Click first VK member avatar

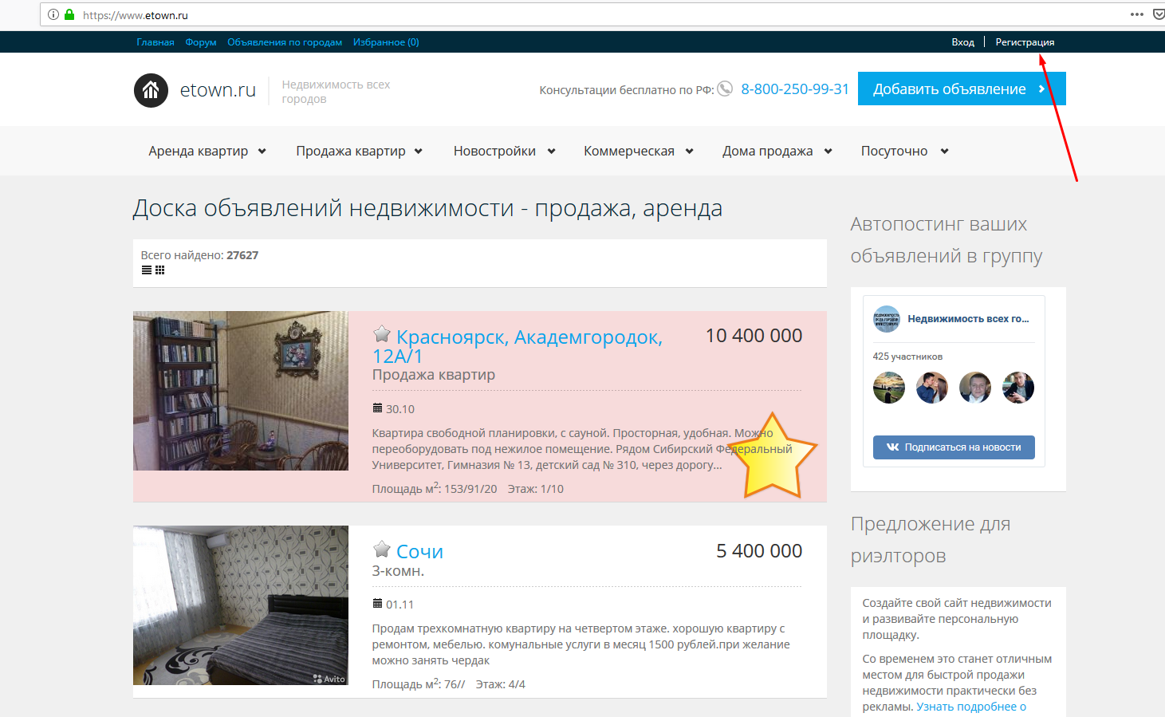tap(889, 388)
